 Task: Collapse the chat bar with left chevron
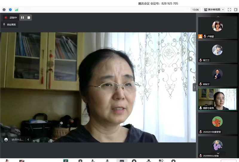coord(28,139)
